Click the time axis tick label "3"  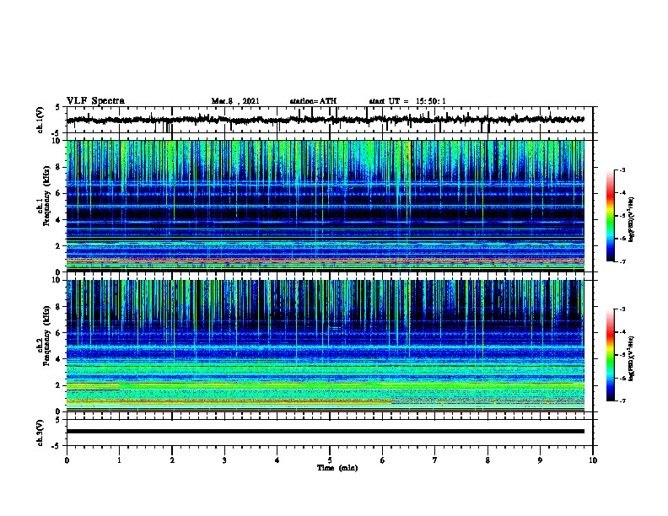pyautogui.click(x=224, y=460)
